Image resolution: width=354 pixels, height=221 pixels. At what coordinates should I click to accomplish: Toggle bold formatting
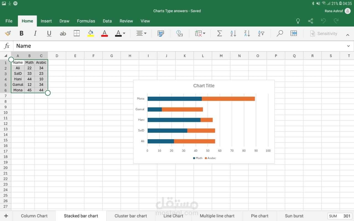(x=21, y=34)
